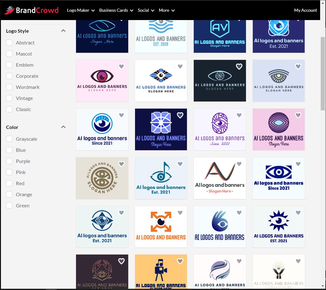326x290 pixels.
Task: Expand the More menu
Action: coord(167,10)
